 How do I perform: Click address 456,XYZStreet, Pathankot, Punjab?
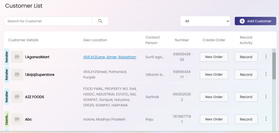tap(105, 75)
